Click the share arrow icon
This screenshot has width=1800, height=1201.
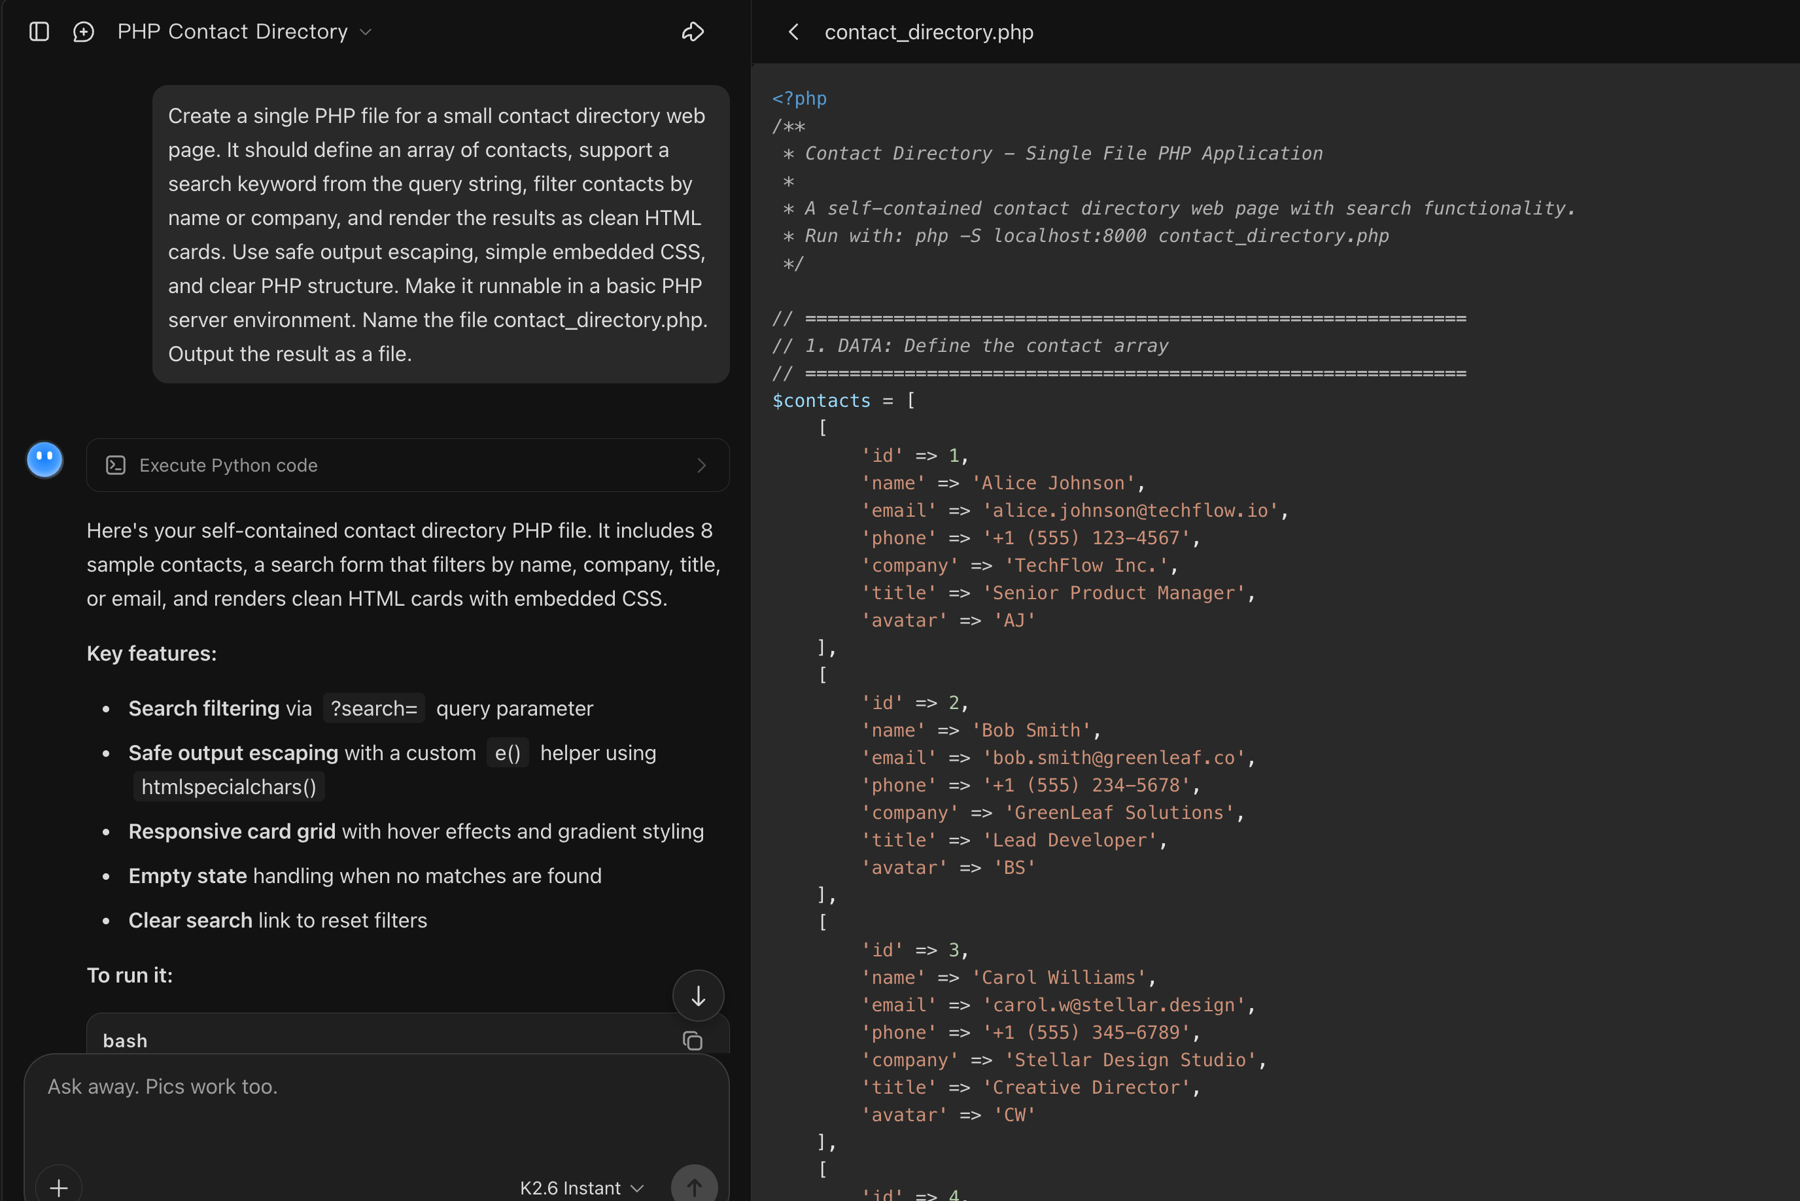pos(693,31)
